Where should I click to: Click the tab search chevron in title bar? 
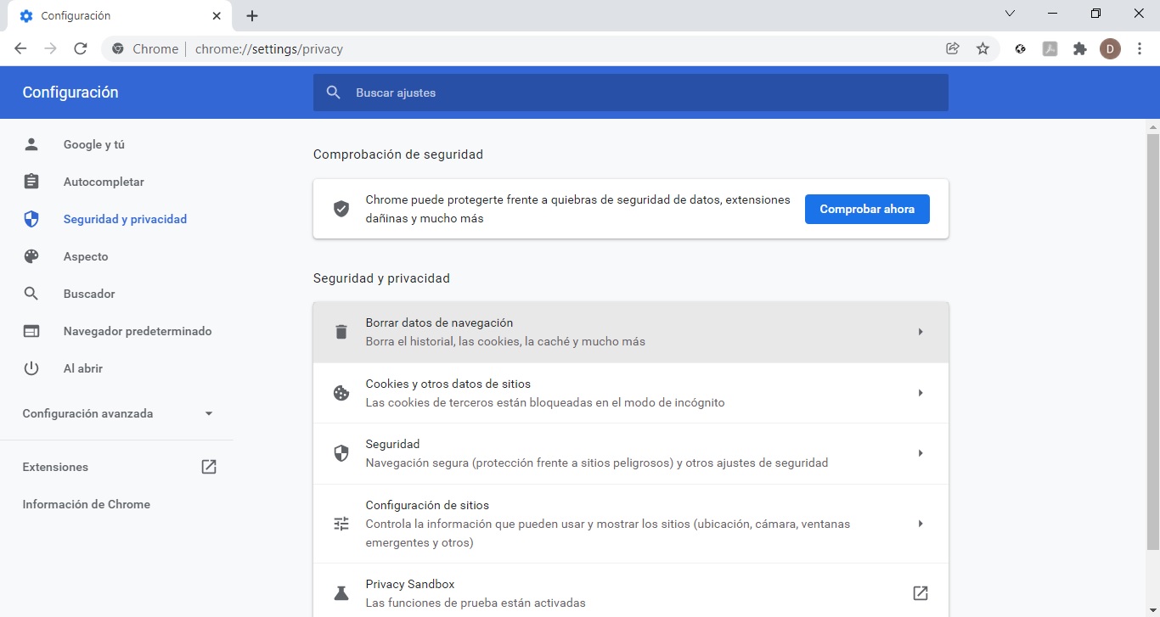(x=1010, y=14)
